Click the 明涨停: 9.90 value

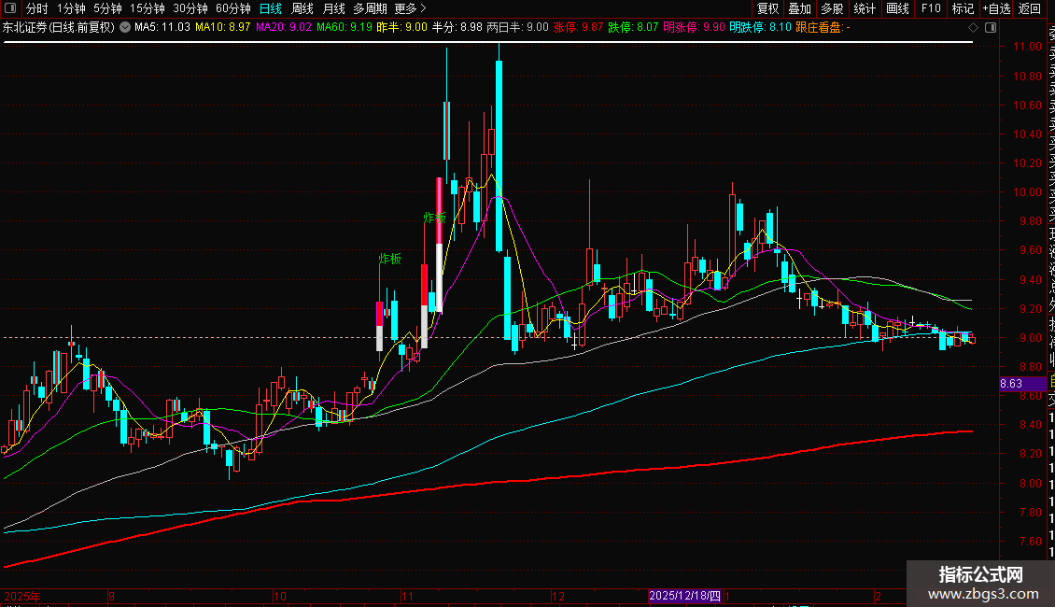pos(694,28)
